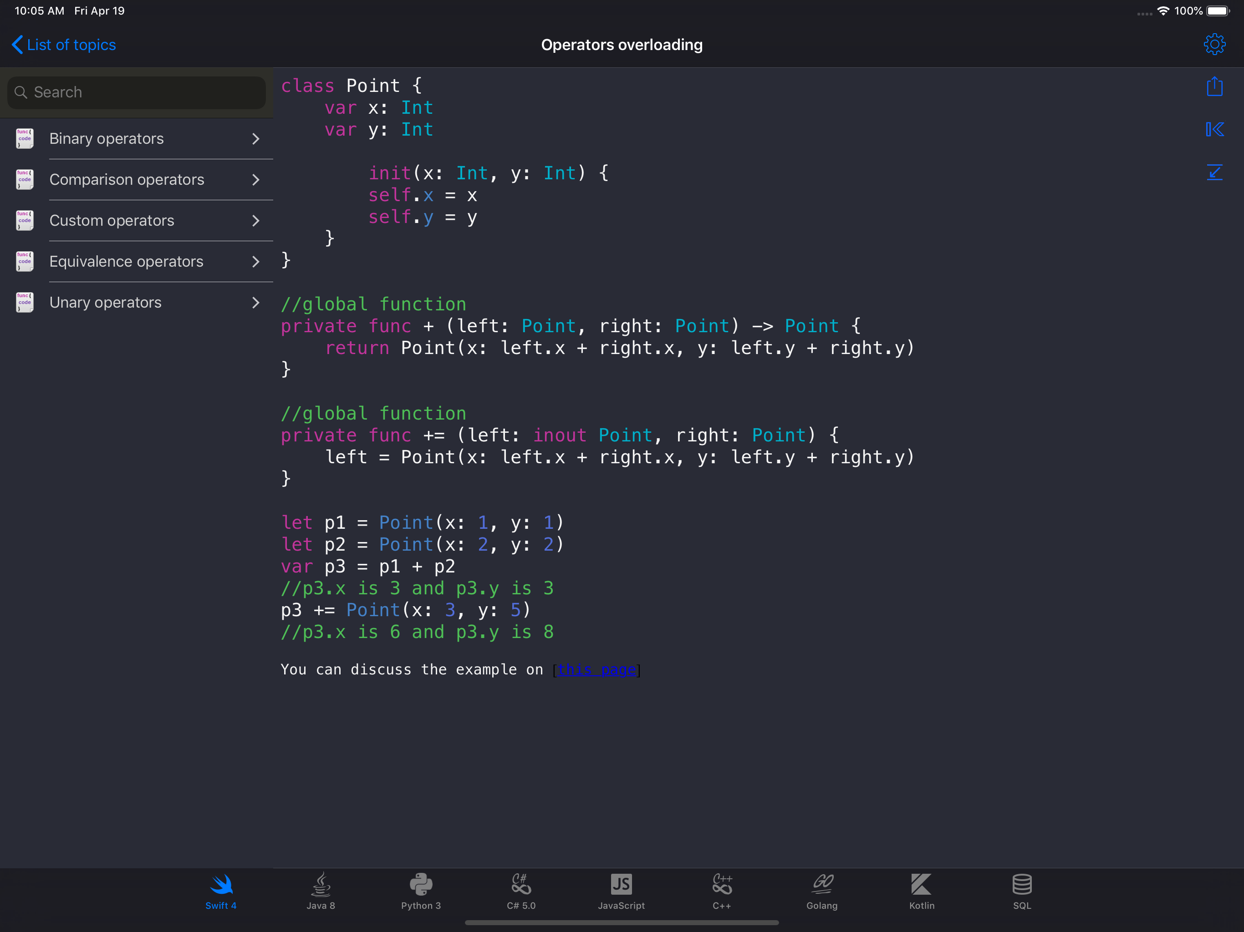Select the JavaScript language icon
Image resolution: width=1244 pixels, height=932 pixels.
[621, 891]
